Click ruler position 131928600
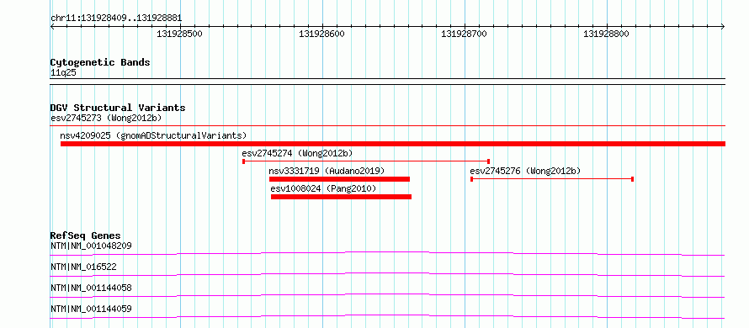 (322, 34)
